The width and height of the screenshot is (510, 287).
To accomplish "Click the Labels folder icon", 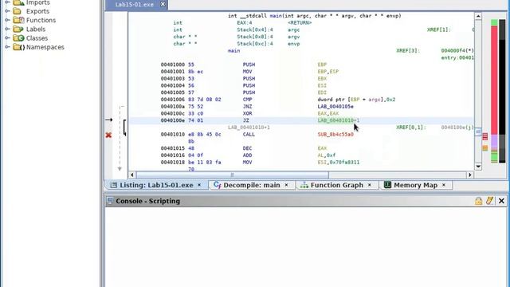I will (x=18, y=29).
